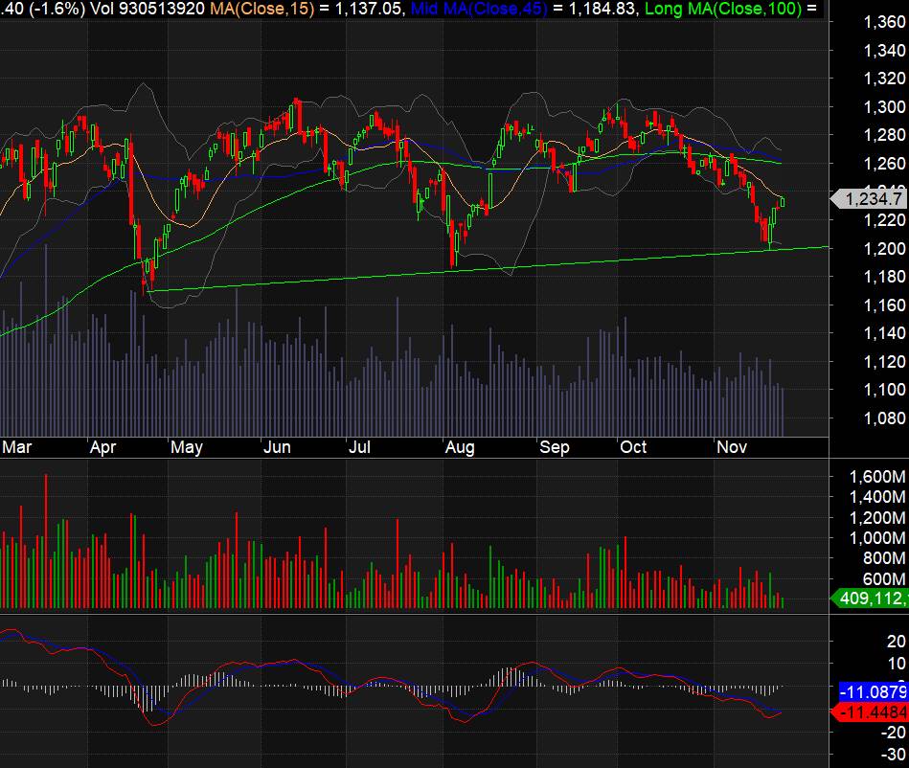
Task: Click the 1,120 price axis label
Action: 884,362
